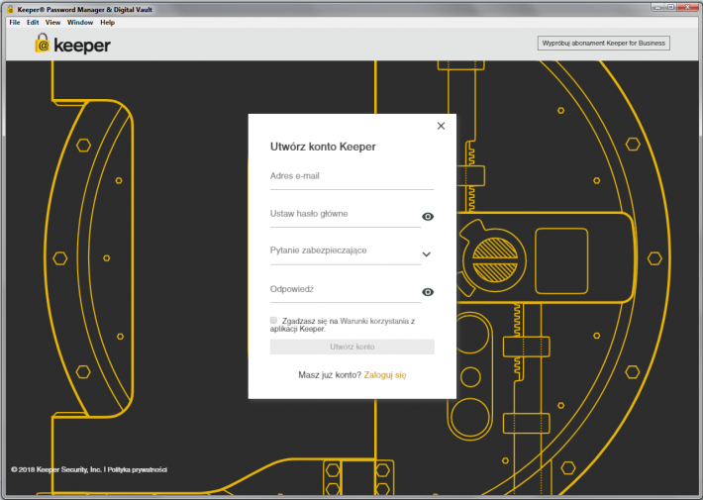Click the Utwórz konto button
Viewport: 703px width, 500px height.
(351, 347)
